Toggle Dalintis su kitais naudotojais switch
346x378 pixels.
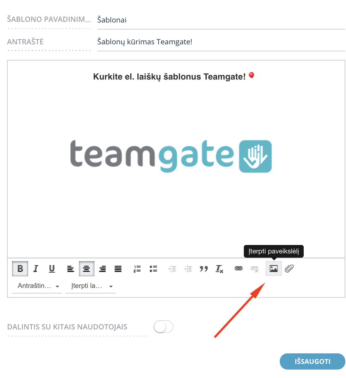tap(163, 327)
